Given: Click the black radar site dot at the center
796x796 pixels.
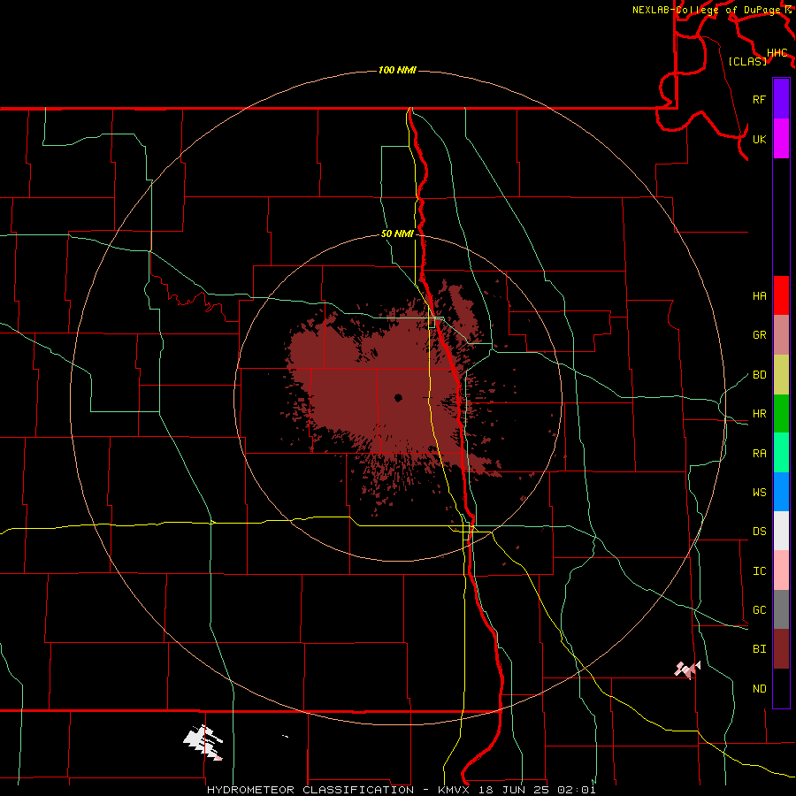Looking at the screenshot, I should [x=398, y=397].
